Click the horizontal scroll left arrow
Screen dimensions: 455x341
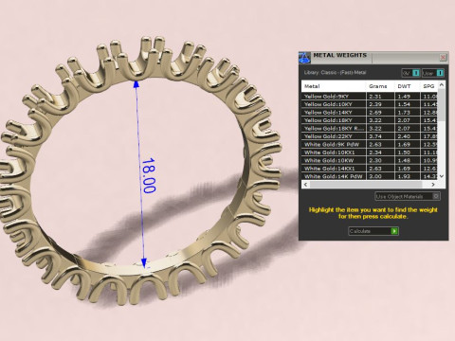click(305, 185)
